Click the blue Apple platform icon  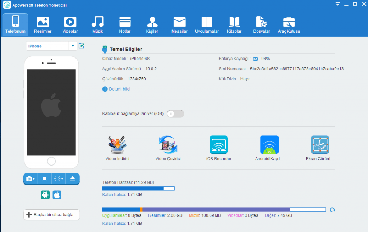click(57, 195)
